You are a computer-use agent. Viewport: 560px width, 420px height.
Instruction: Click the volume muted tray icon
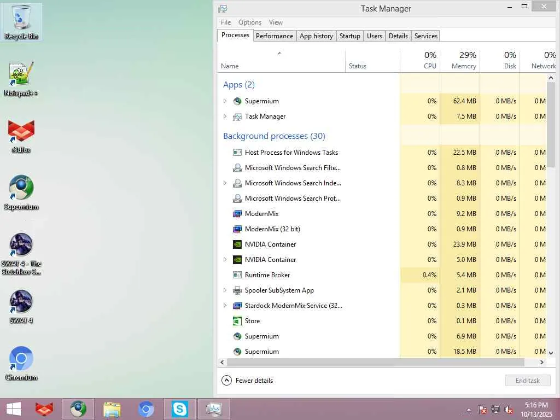pos(509,410)
